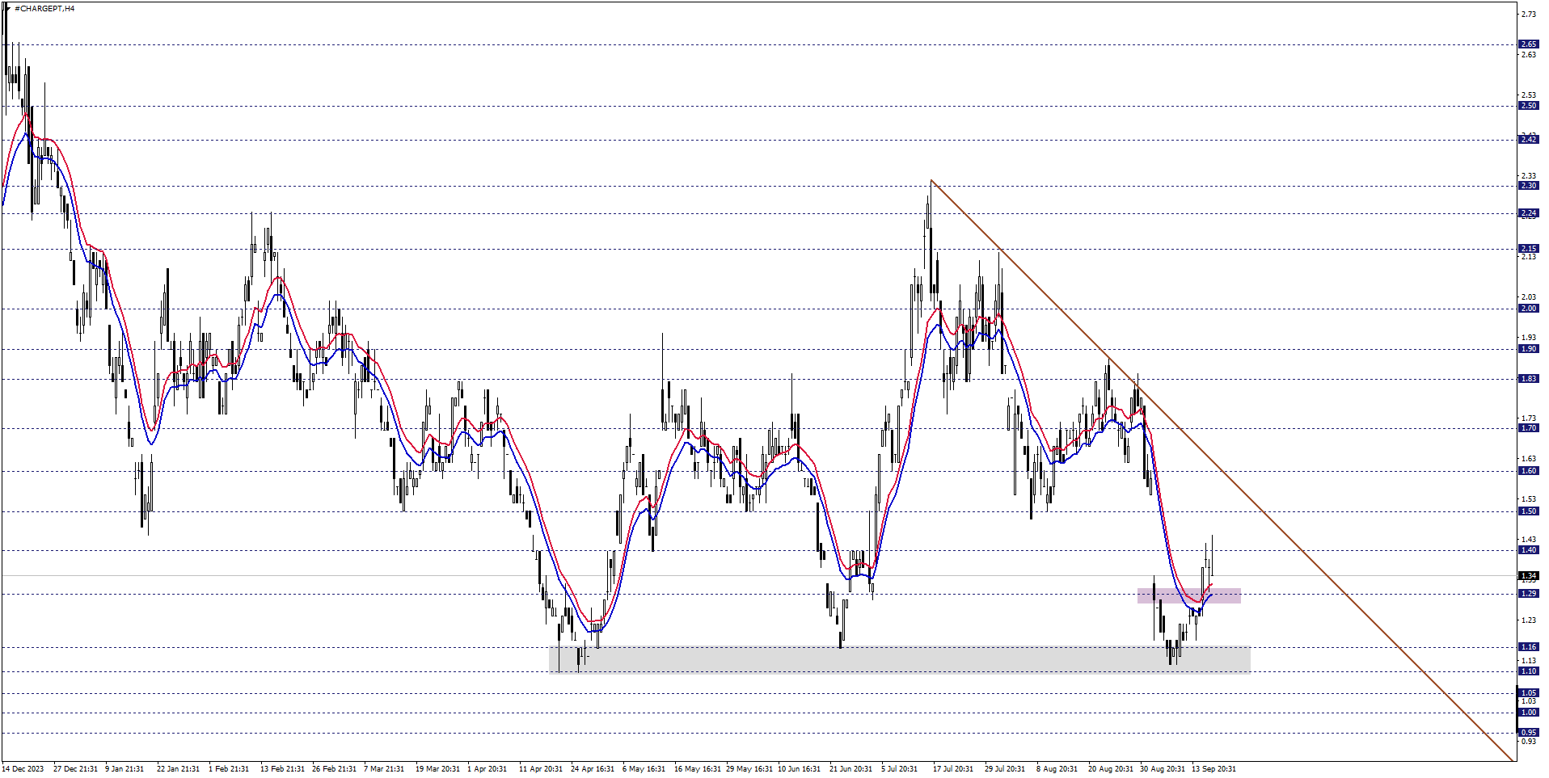The height and width of the screenshot is (778, 1549).
Task: Click the 1.83 price level label
Action: pyautogui.click(x=1529, y=379)
